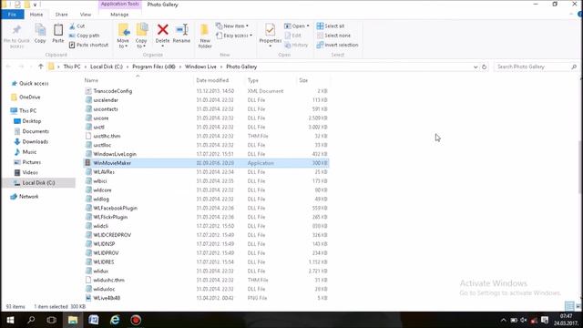Click Copy path command
This screenshot has width=583, height=328.
pos(84,36)
